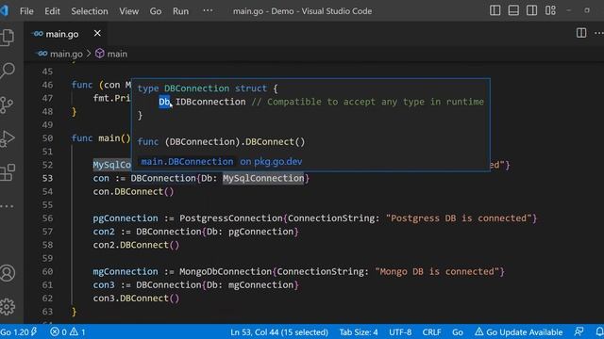Click pgConnection variable on line 56
604x339 pixels.
coord(126,218)
